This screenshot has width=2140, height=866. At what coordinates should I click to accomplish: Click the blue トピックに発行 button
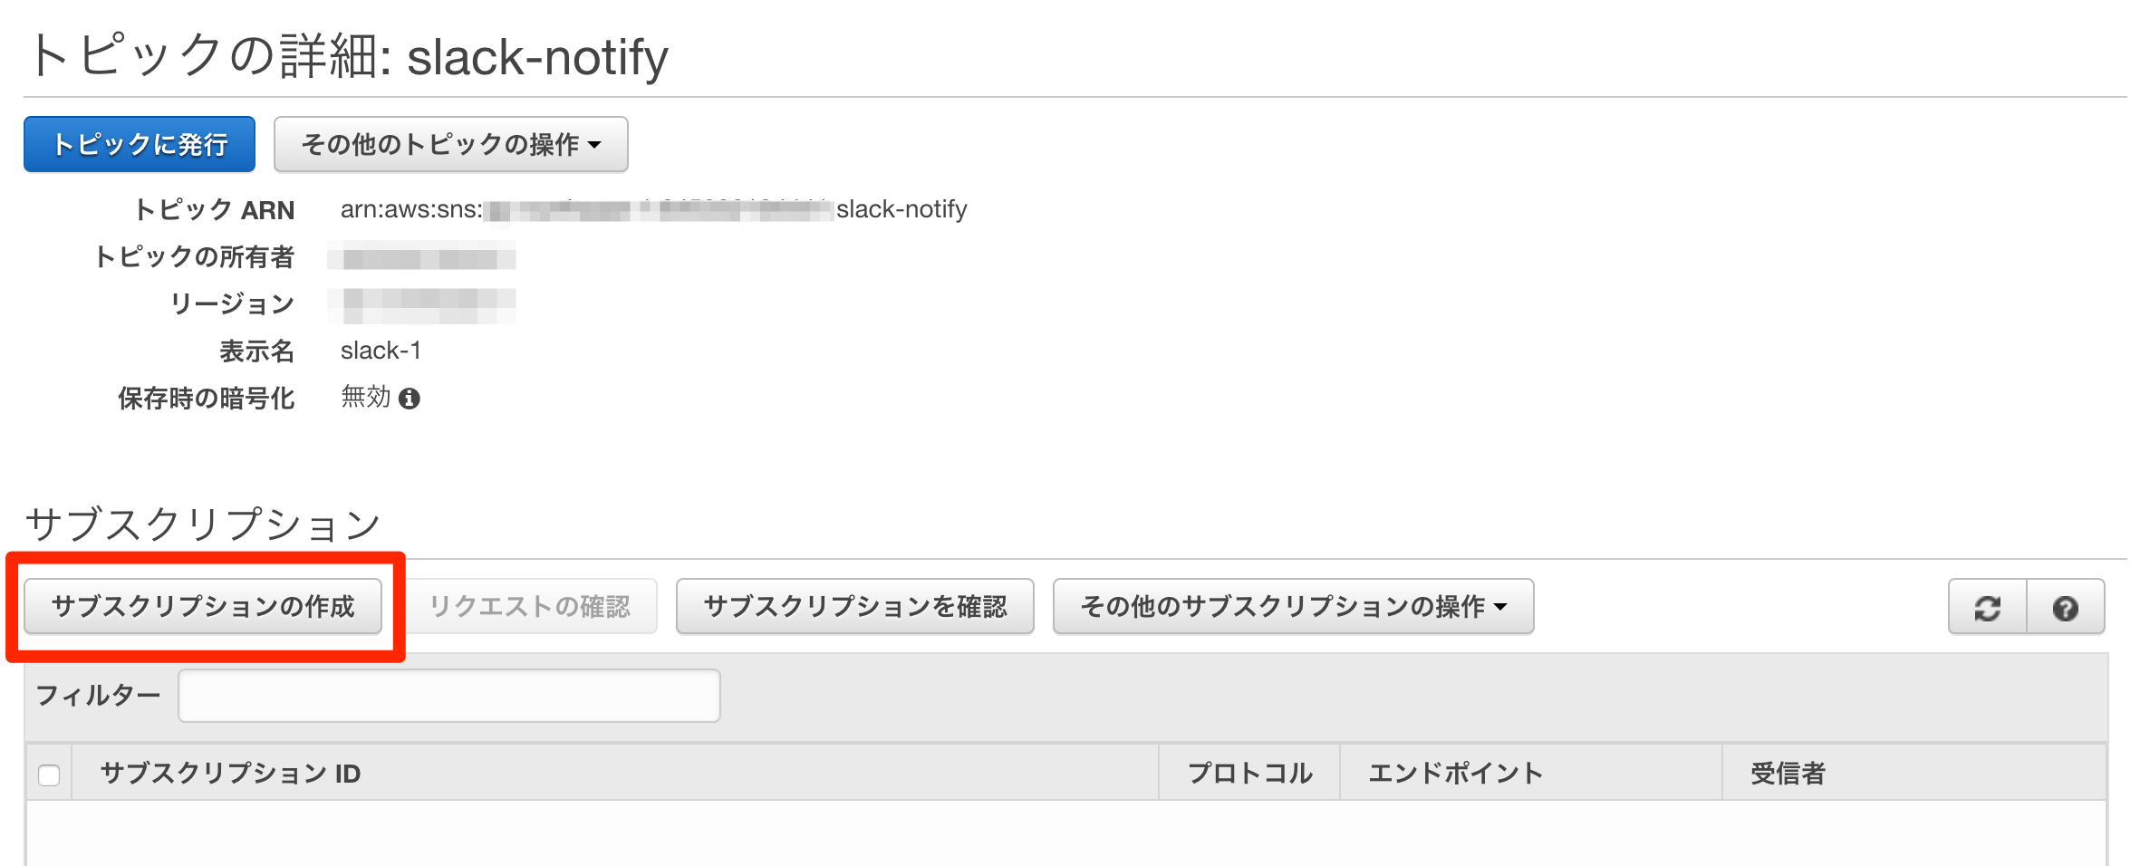[138, 143]
